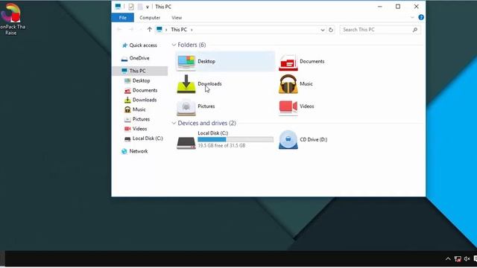The width and height of the screenshot is (477, 268).
Task: Select Desktop in the navigation pane
Action: tap(140, 80)
